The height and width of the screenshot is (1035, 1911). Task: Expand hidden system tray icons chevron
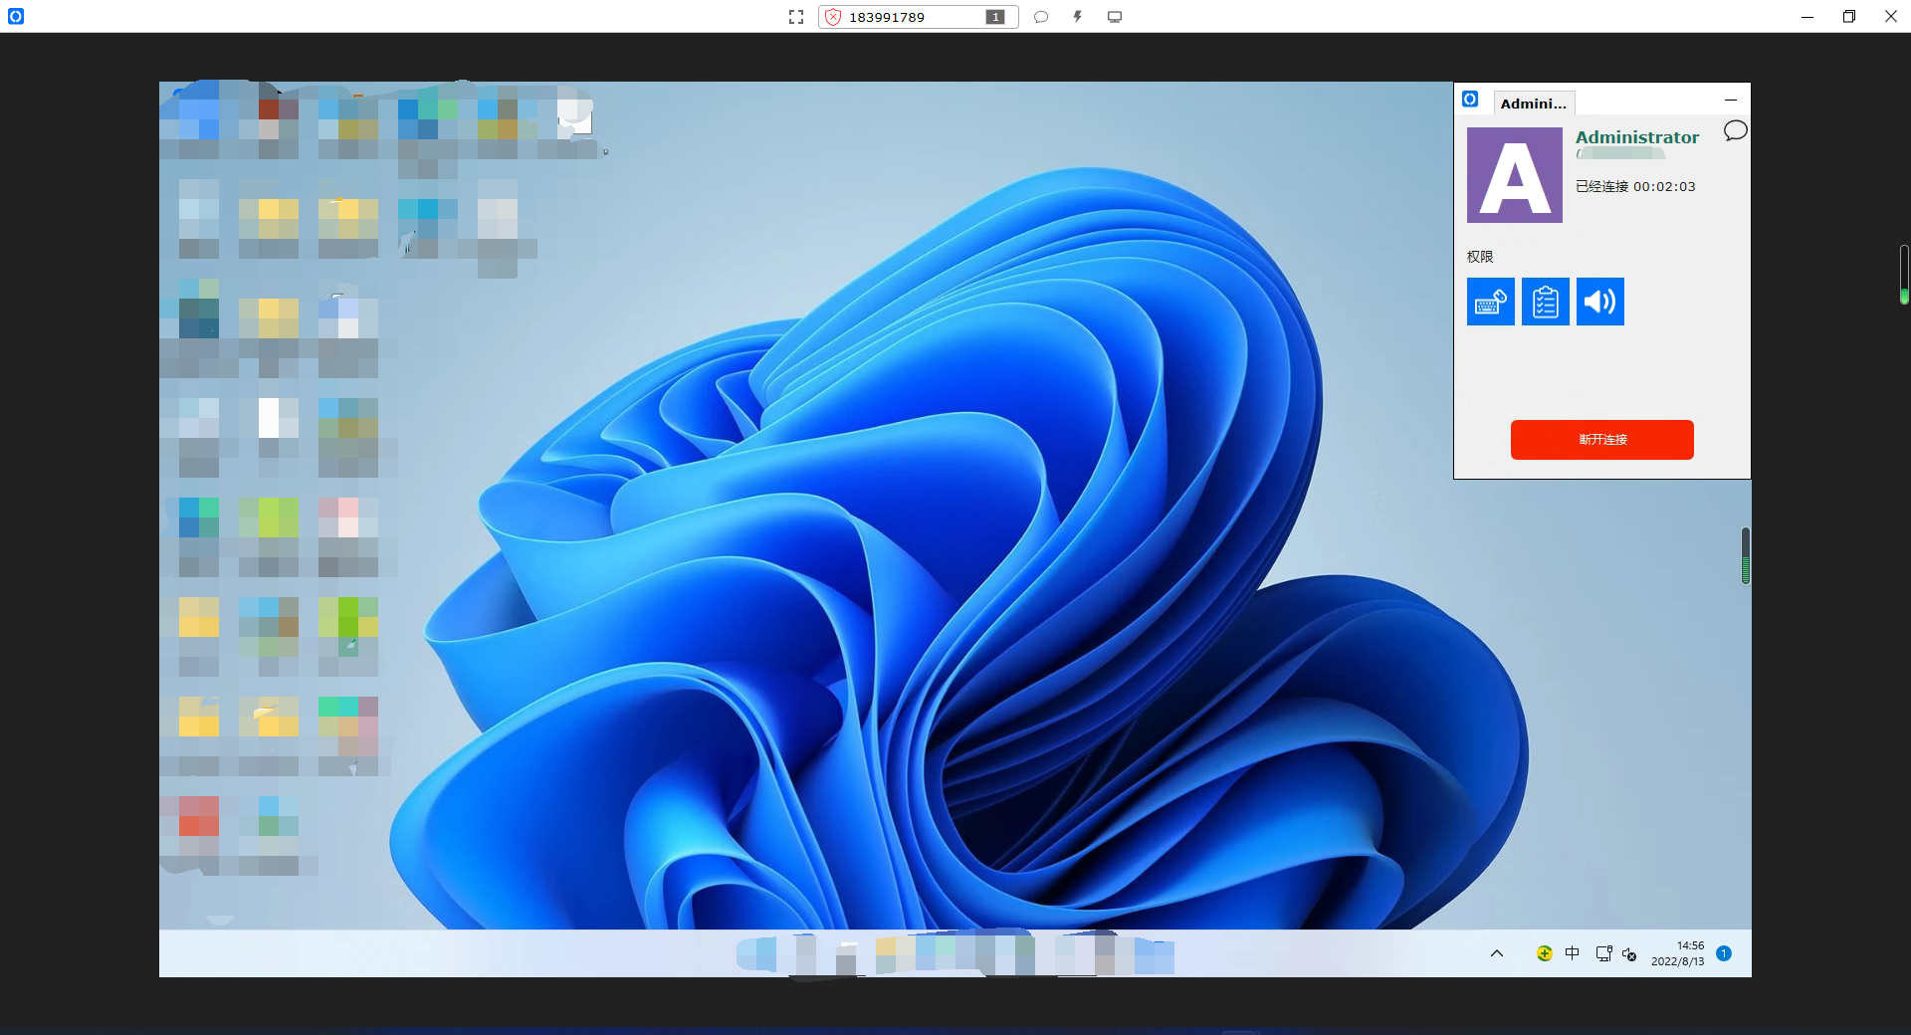pos(1496,953)
